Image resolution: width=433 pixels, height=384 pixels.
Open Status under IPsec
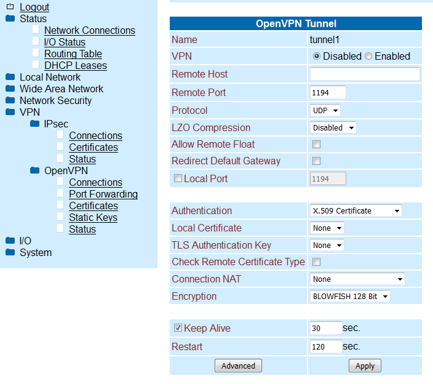pyautogui.click(x=82, y=159)
